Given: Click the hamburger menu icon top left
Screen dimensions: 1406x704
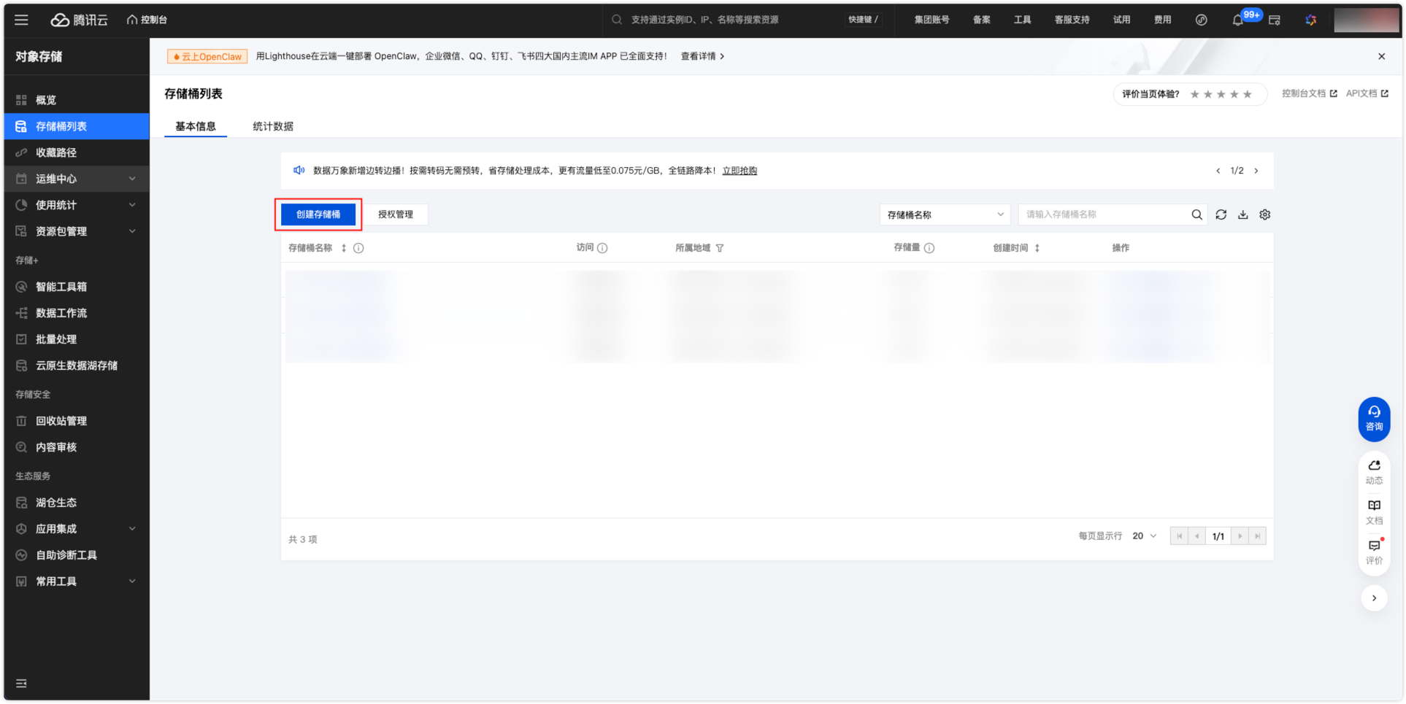Looking at the screenshot, I should pyautogui.click(x=21, y=20).
